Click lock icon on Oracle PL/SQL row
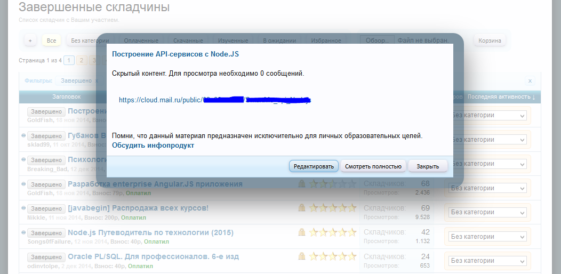Screen dimensions: 561x274 (302, 256)
